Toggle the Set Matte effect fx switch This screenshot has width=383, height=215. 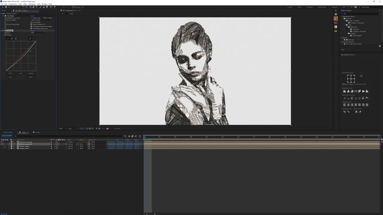tap(5, 16)
